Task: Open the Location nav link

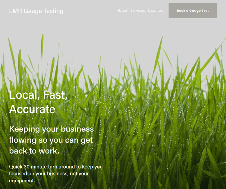Action: [155, 11]
